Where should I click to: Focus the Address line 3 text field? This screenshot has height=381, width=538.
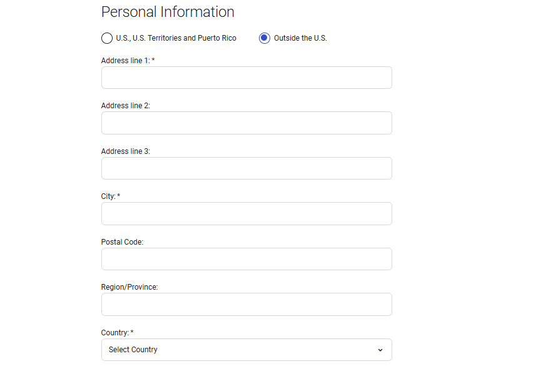(x=246, y=168)
